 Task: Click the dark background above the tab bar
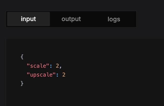click(x=76, y=5)
